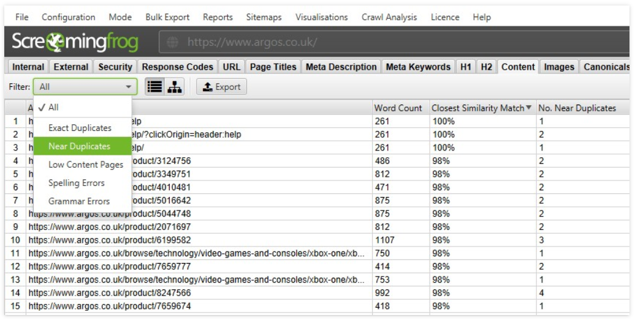The image size is (635, 323).
Task: Click the URL entry field
Action: pos(395,42)
